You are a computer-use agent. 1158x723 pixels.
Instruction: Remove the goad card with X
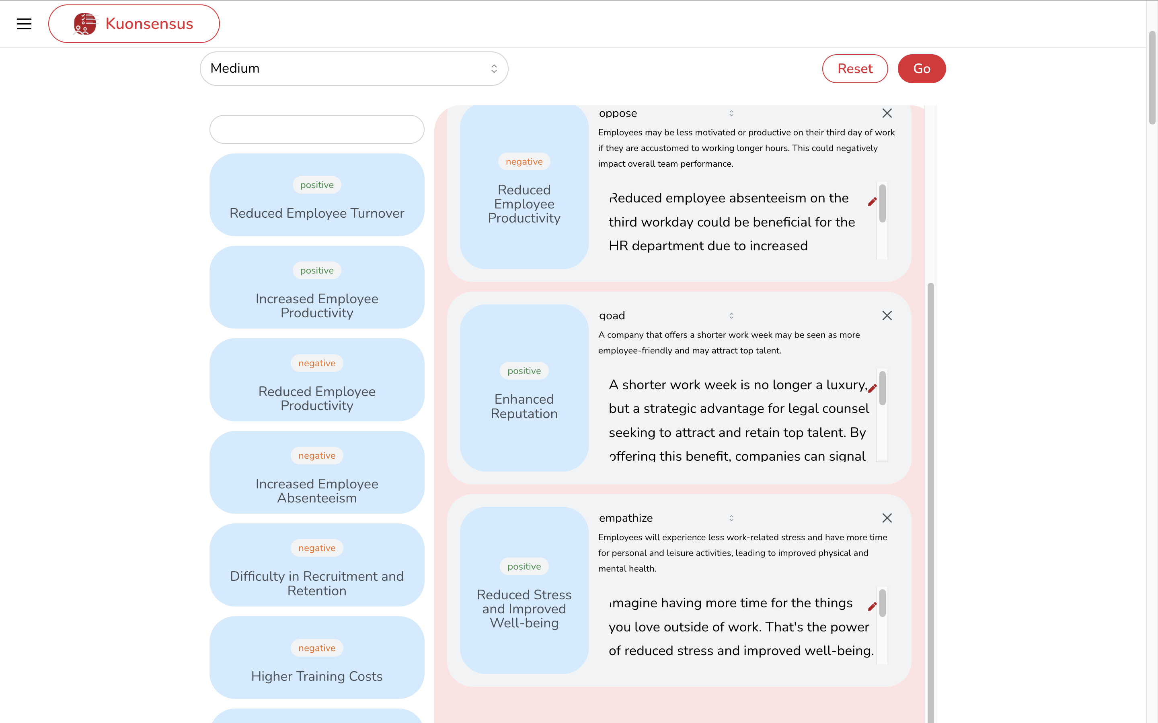[887, 316]
